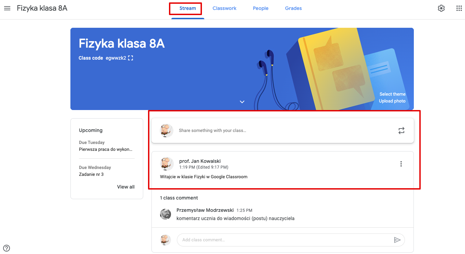Switch to the Stream tab
This screenshot has width=465, height=254.
click(x=188, y=8)
